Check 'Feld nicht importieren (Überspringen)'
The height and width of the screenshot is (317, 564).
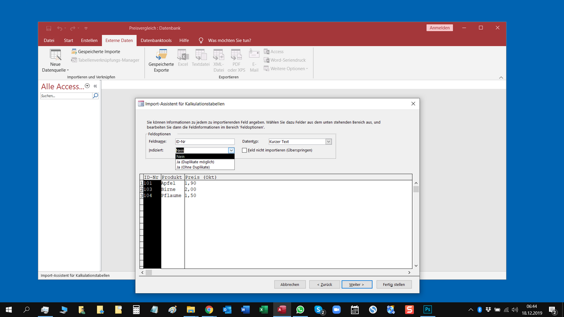pyautogui.click(x=245, y=150)
